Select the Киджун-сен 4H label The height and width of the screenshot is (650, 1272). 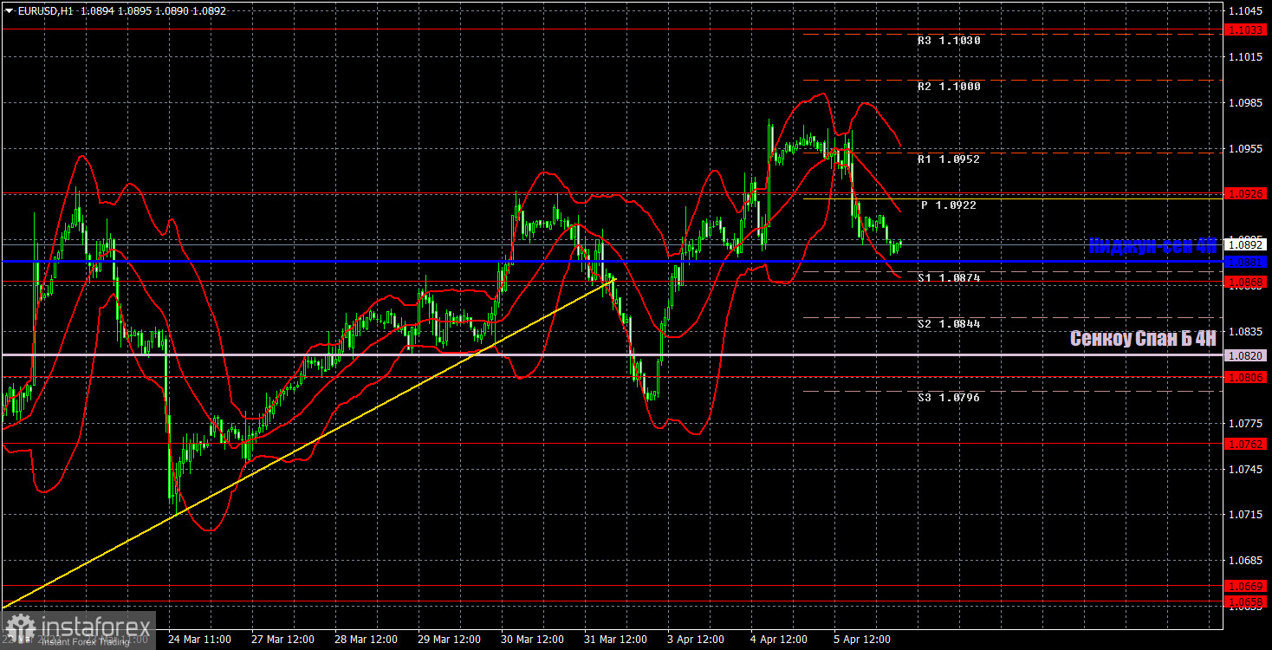(x=1152, y=246)
